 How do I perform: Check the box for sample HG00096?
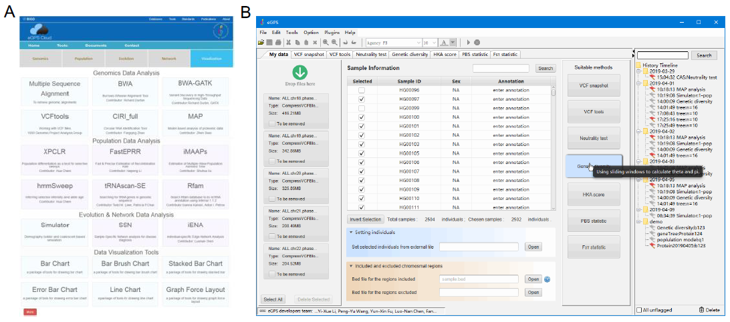tap(362, 90)
